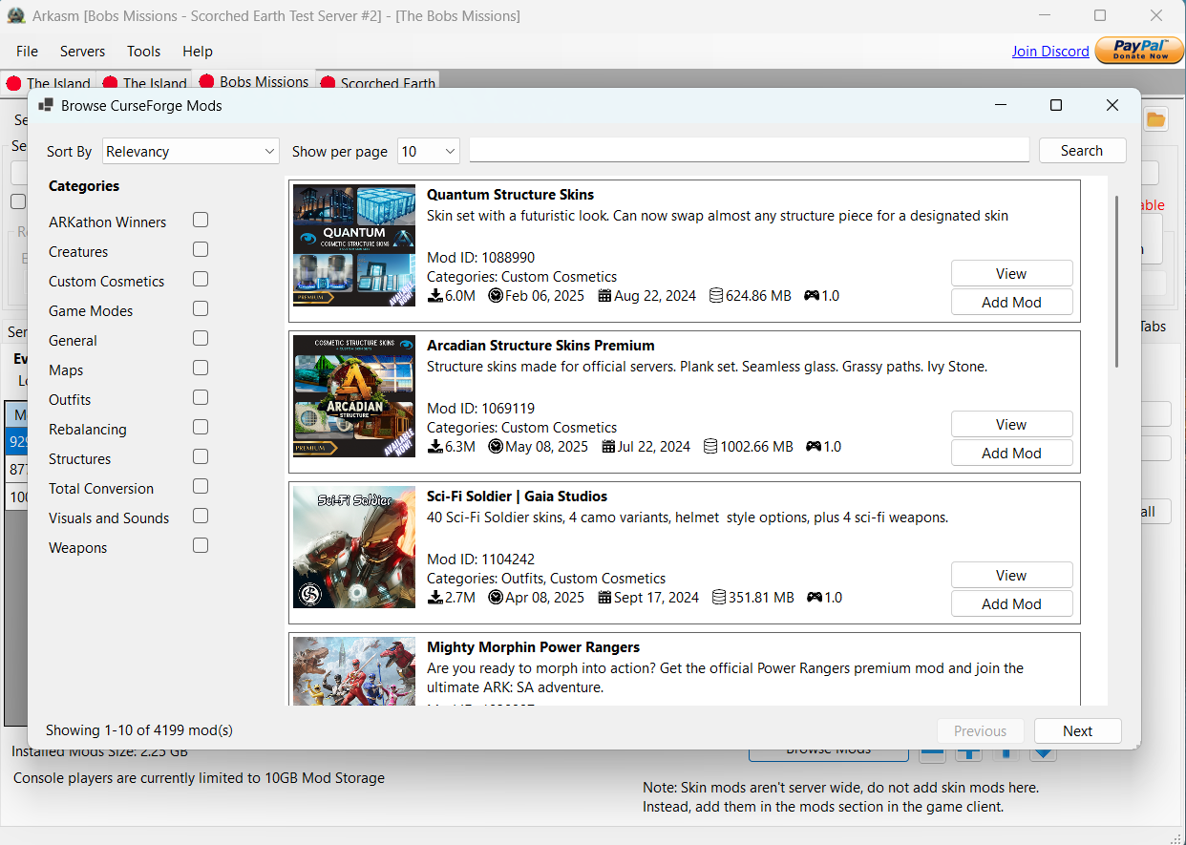Image resolution: width=1186 pixels, height=845 pixels.
Task: Open the Join Discord link
Action: coord(1050,52)
